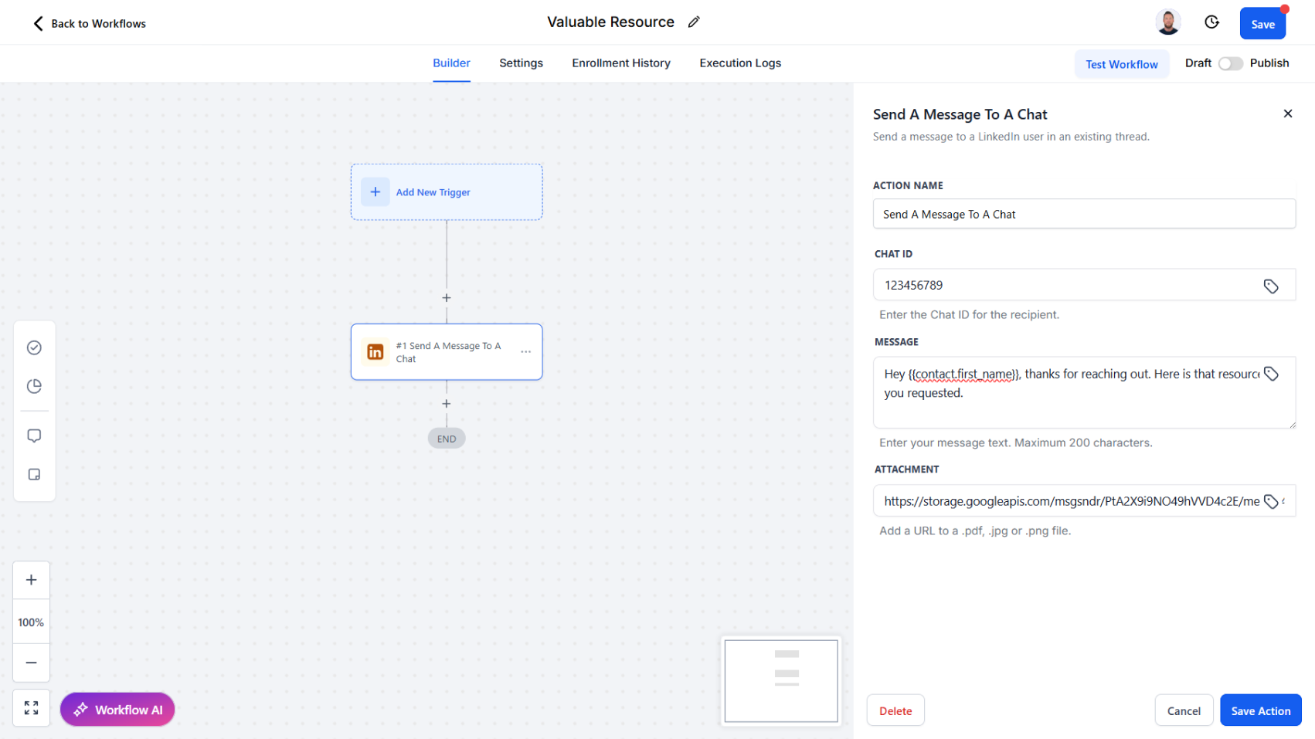
Task: Zoom in using the plus icon
Action: click(x=31, y=580)
